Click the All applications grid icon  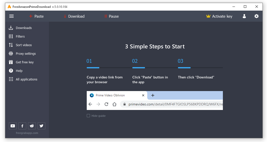click(x=11, y=79)
